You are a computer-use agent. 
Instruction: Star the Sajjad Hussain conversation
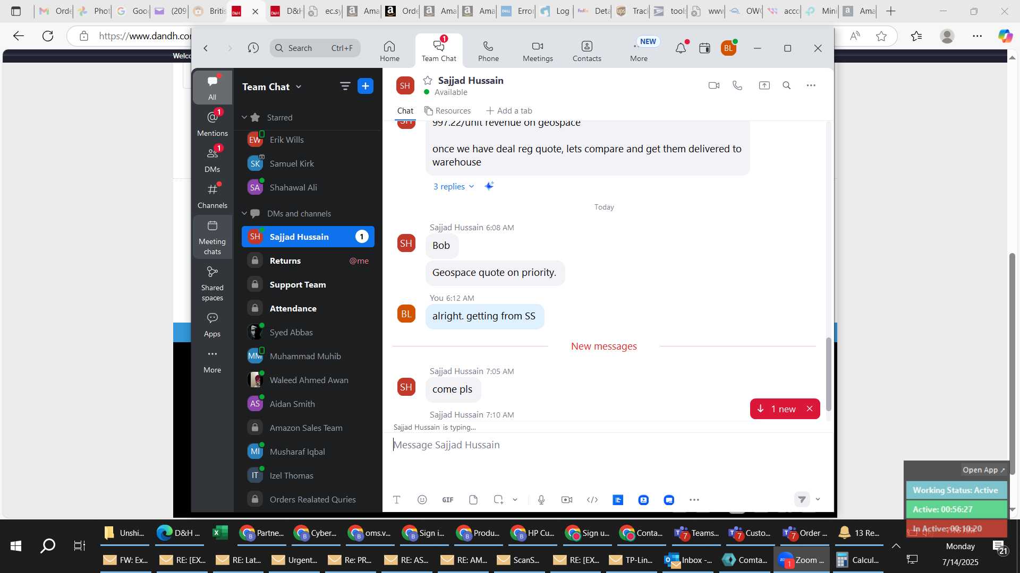(428, 81)
